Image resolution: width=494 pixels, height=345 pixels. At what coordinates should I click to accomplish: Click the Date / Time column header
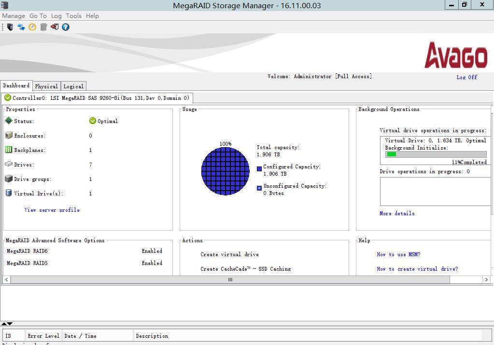(x=98, y=336)
